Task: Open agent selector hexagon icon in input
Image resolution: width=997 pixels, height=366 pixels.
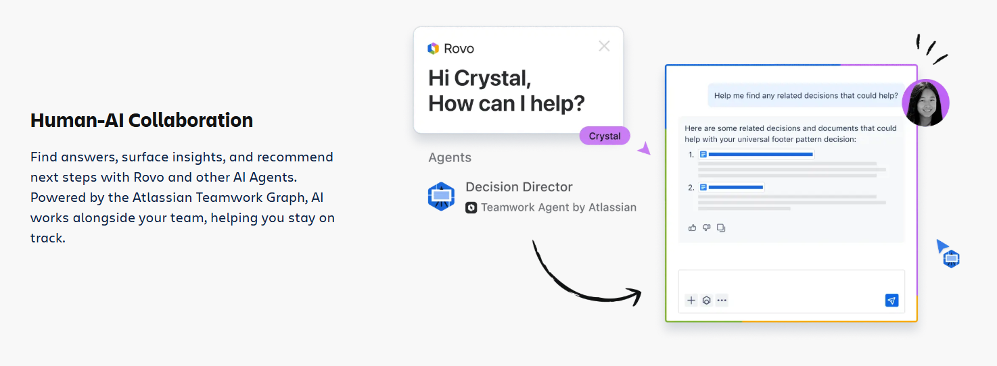Action: click(706, 300)
